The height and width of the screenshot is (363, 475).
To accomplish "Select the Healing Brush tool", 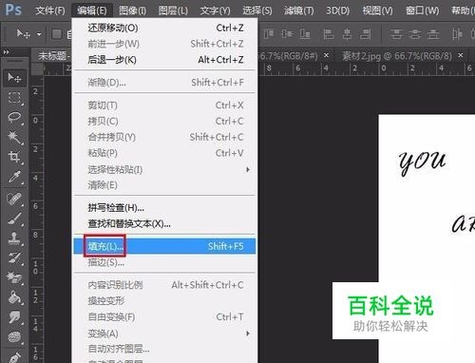I will pos(14,200).
